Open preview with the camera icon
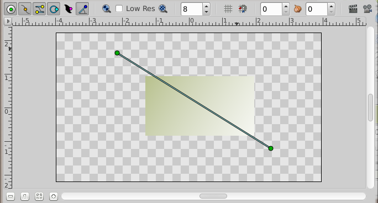 368,9
